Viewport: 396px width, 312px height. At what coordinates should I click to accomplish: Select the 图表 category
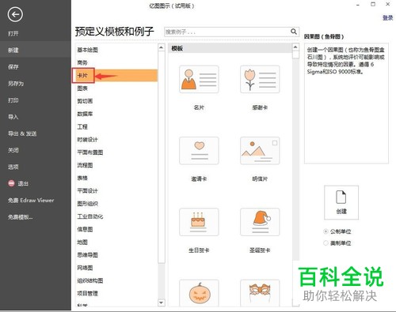82,88
